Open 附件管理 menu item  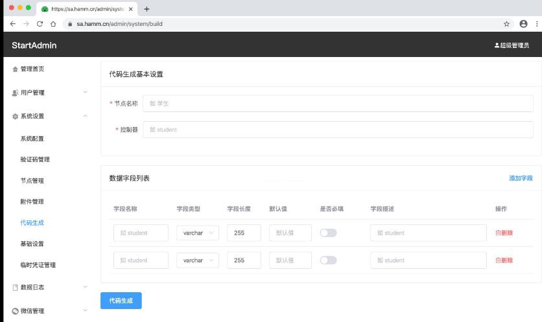(32, 201)
